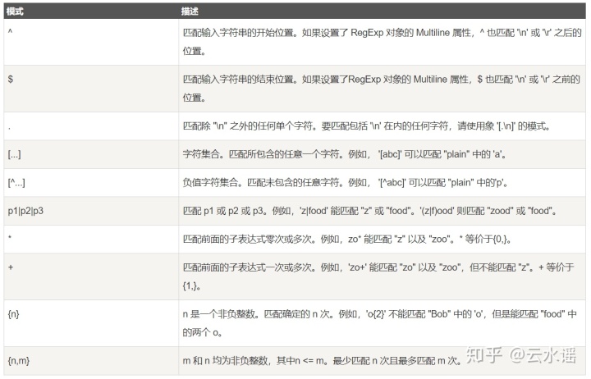Image resolution: width=591 pixels, height=379 pixels.
Task: Select the '模式' column header
Action: pyautogui.click(x=91, y=11)
